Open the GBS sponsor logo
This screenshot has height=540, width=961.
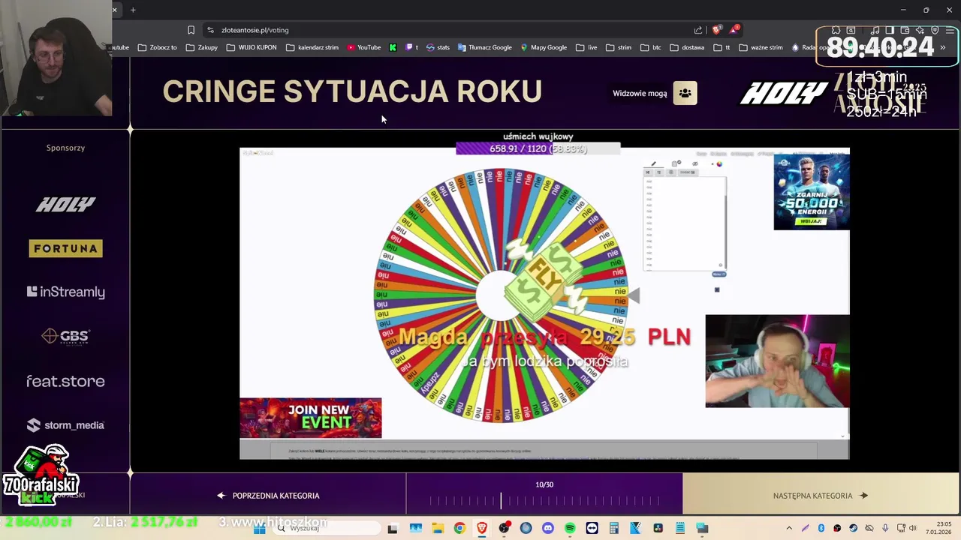pyautogui.click(x=66, y=336)
